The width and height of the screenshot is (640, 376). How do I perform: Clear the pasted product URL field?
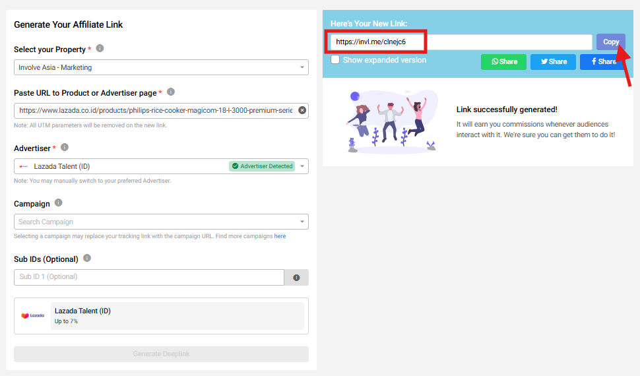coord(302,110)
